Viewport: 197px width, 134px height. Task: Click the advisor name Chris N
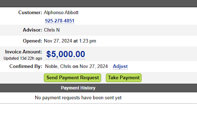52,30
